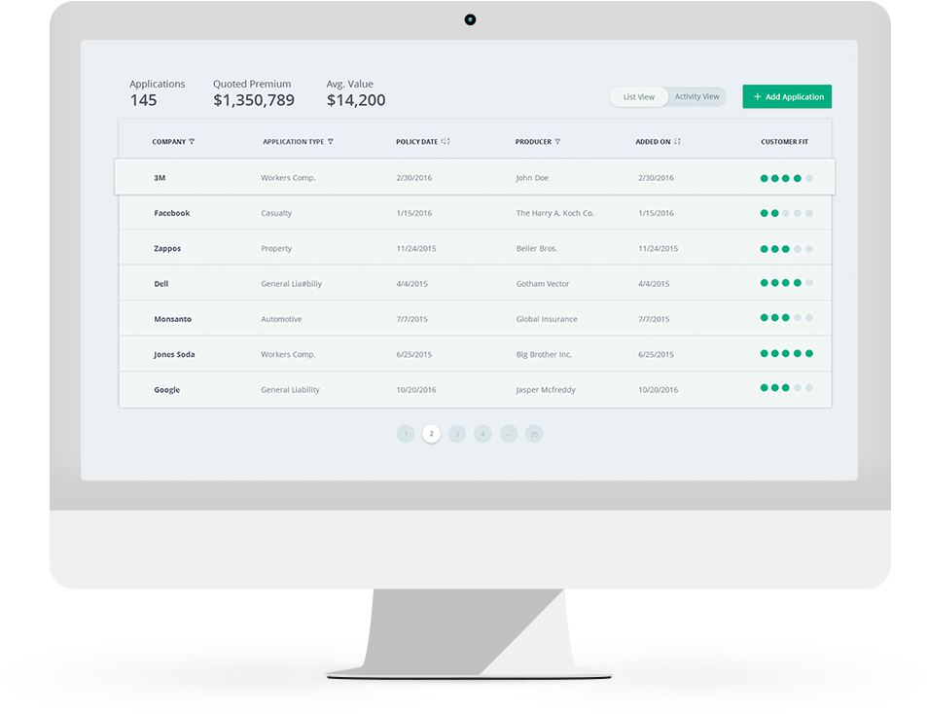Go back to pagination page 1
This screenshot has height=714, width=927.
tap(406, 434)
